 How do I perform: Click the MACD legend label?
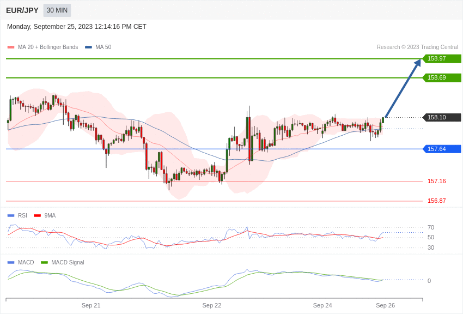point(26,262)
